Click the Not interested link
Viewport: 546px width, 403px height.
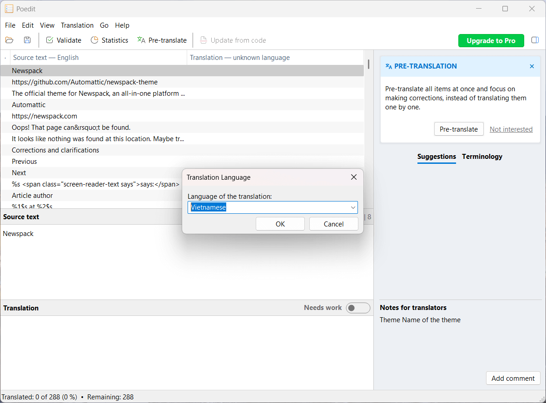tap(511, 129)
